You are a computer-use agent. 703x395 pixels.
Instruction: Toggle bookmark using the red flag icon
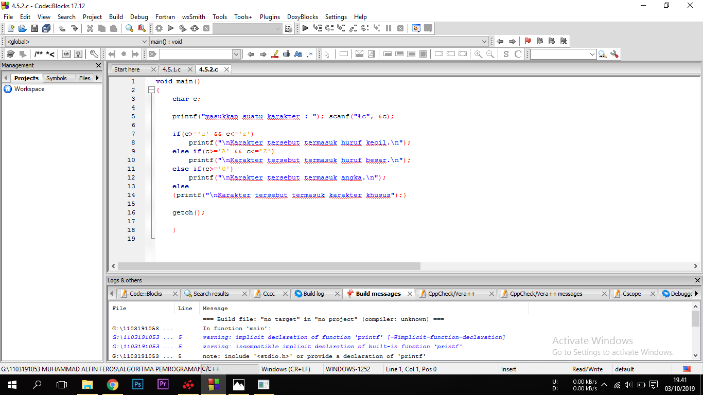pyautogui.click(x=528, y=41)
